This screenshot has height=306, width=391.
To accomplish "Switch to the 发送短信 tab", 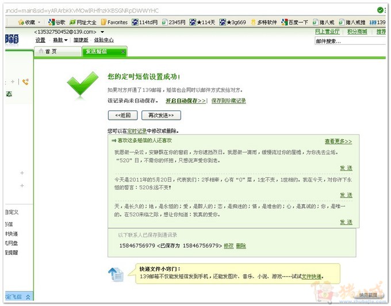I will pyautogui.click(x=105, y=51).
